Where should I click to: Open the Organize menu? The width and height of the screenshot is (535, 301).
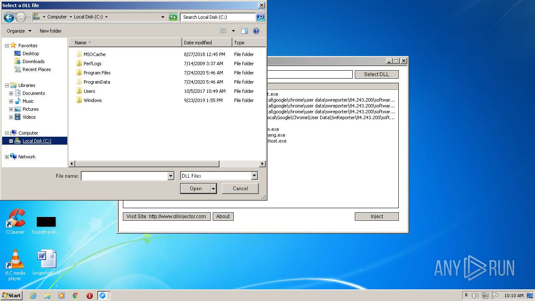click(x=19, y=31)
